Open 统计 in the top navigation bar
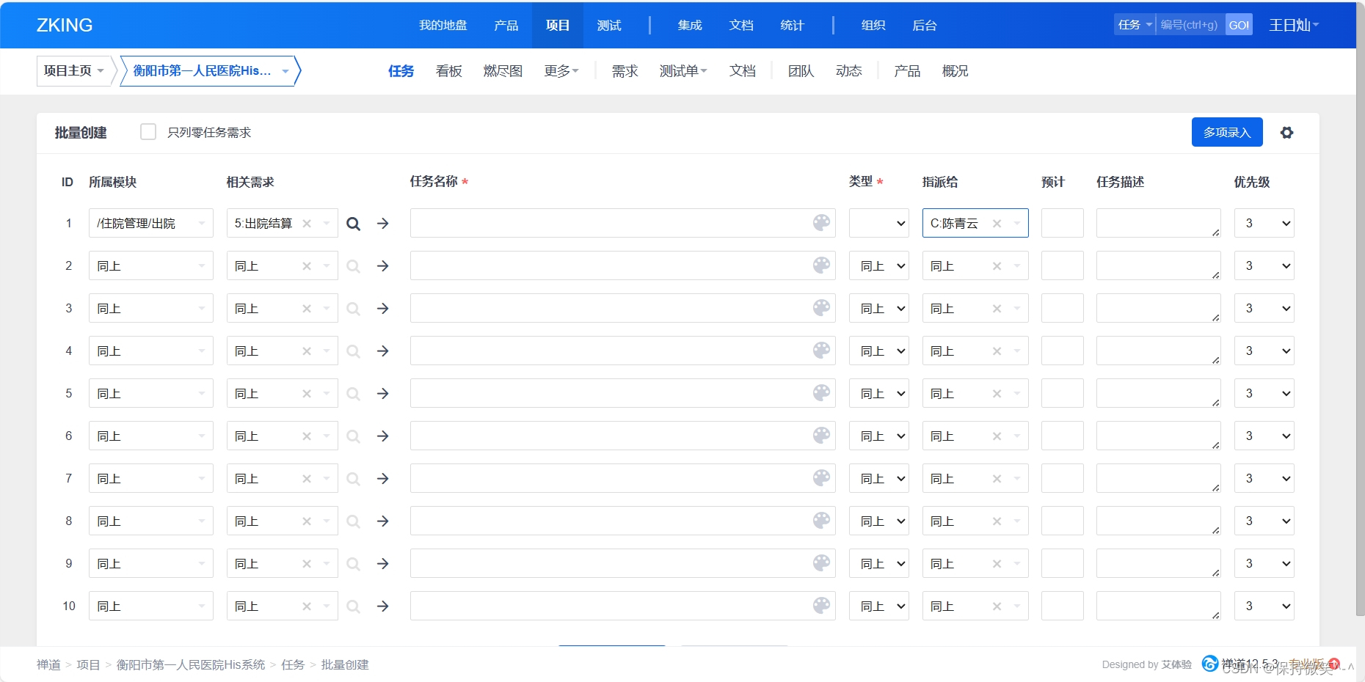1365x682 pixels. (x=793, y=25)
